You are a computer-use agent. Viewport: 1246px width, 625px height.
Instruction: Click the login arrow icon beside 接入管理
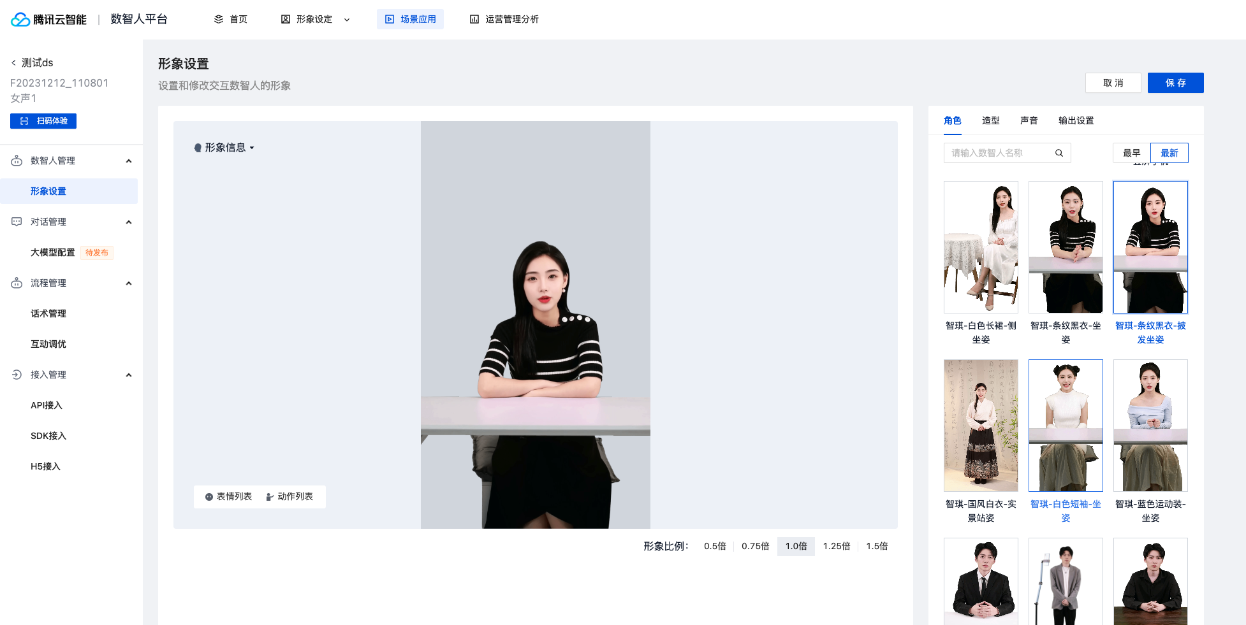(17, 375)
